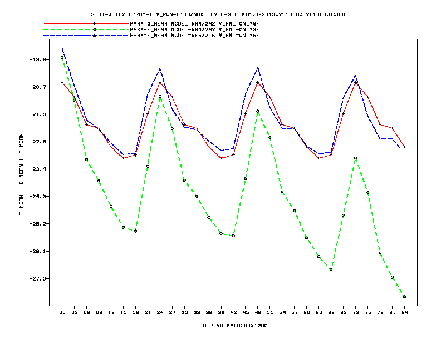Click red plus data point at hour 00
This screenshot has height=340, width=441.
tap(62, 82)
